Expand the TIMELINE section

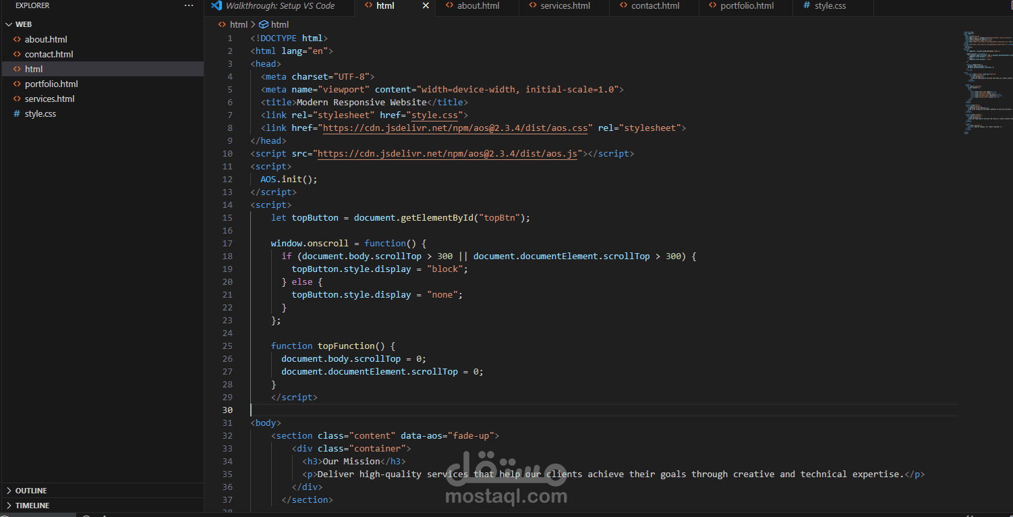(102, 506)
